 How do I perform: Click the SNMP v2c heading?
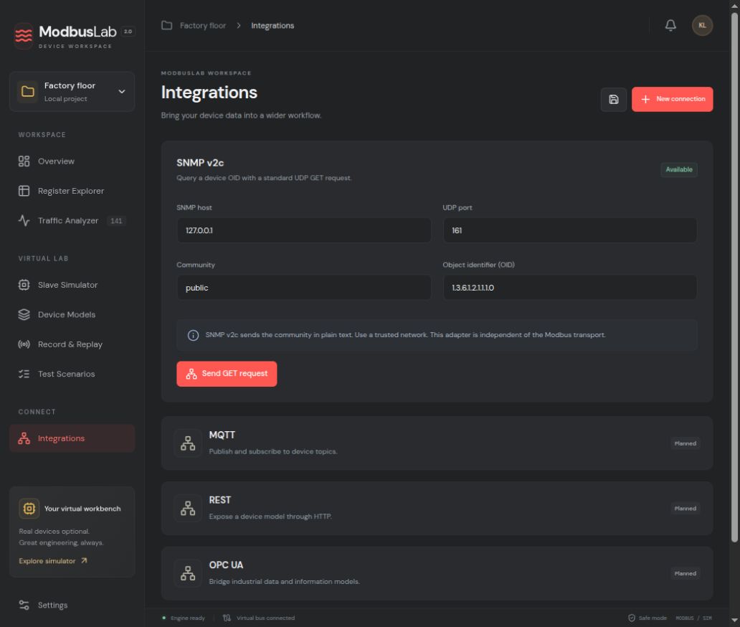(x=200, y=163)
